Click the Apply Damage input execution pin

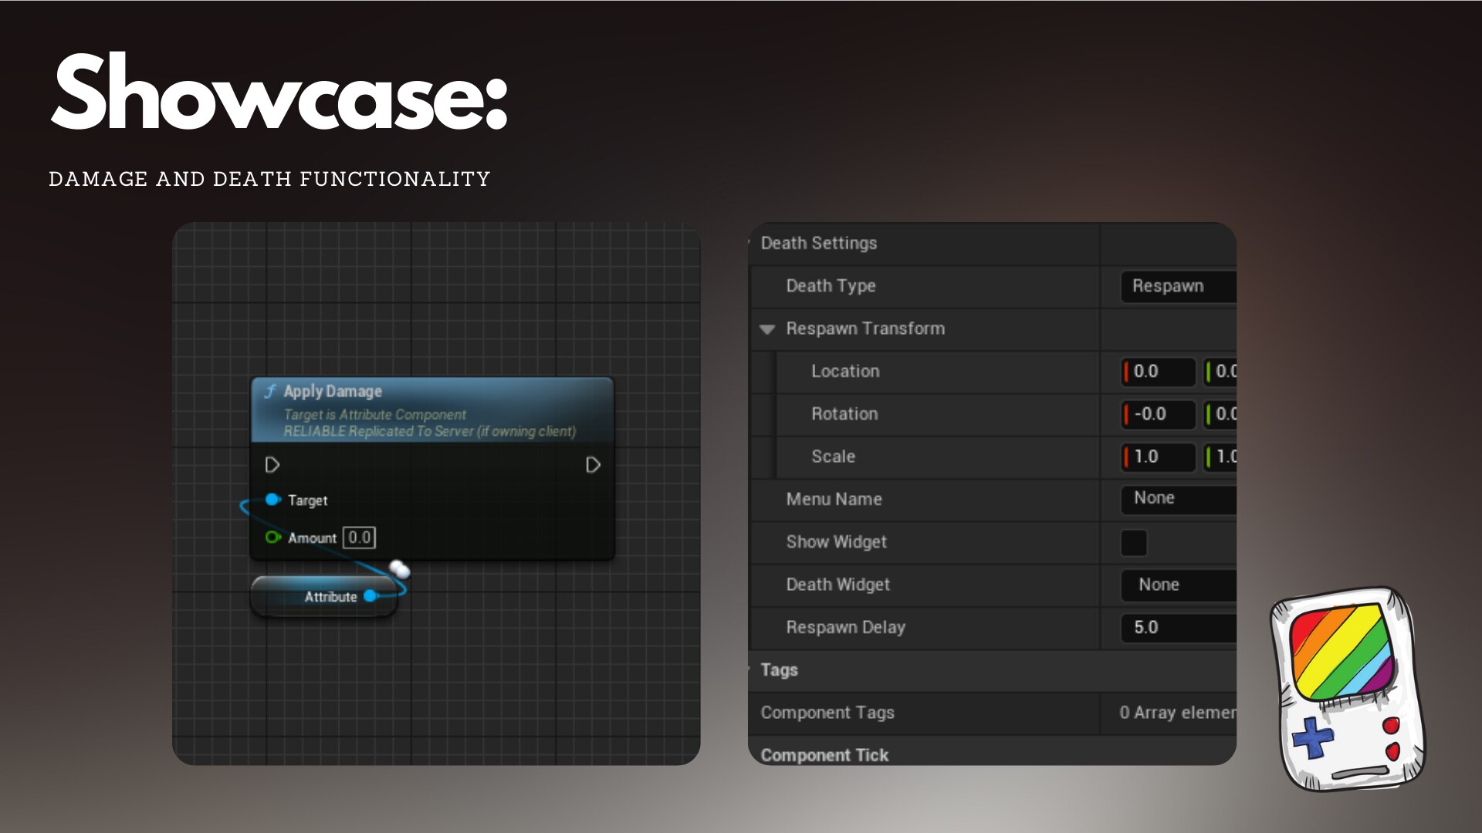pos(272,465)
